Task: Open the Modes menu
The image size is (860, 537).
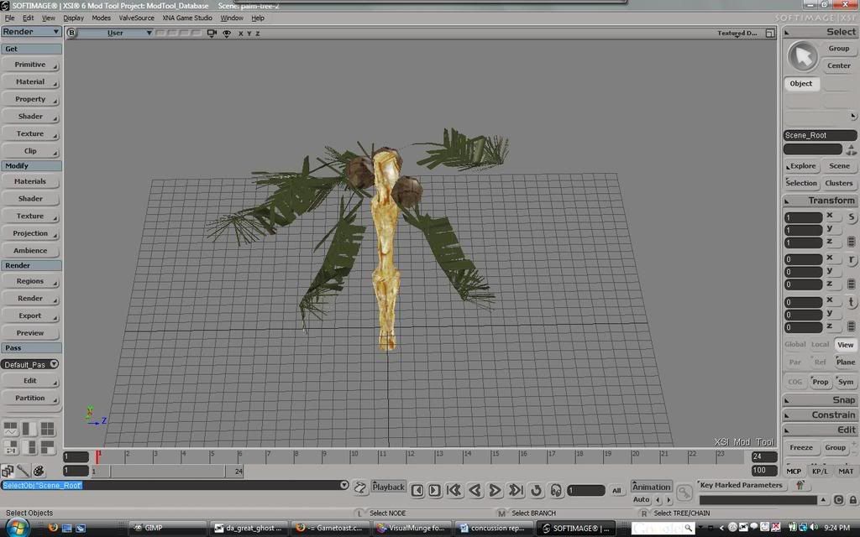Action: [101, 18]
